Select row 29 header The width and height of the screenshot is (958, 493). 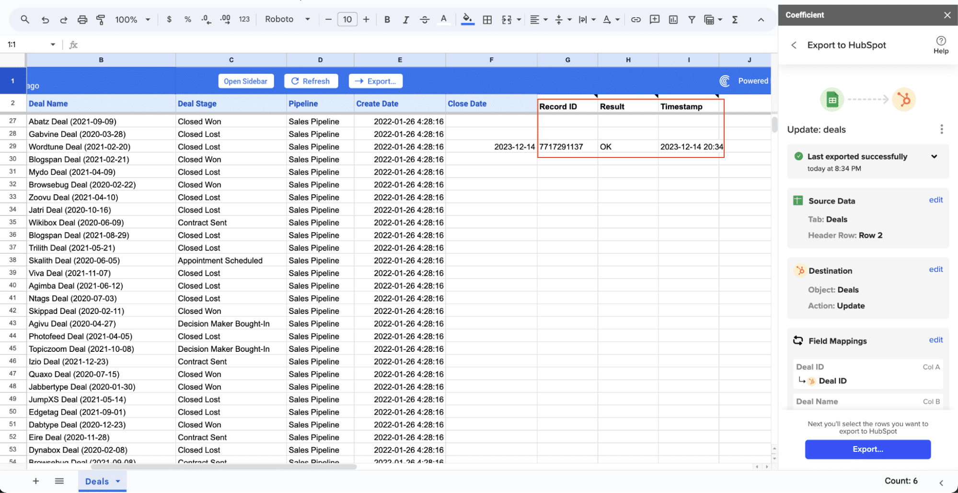point(13,146)
